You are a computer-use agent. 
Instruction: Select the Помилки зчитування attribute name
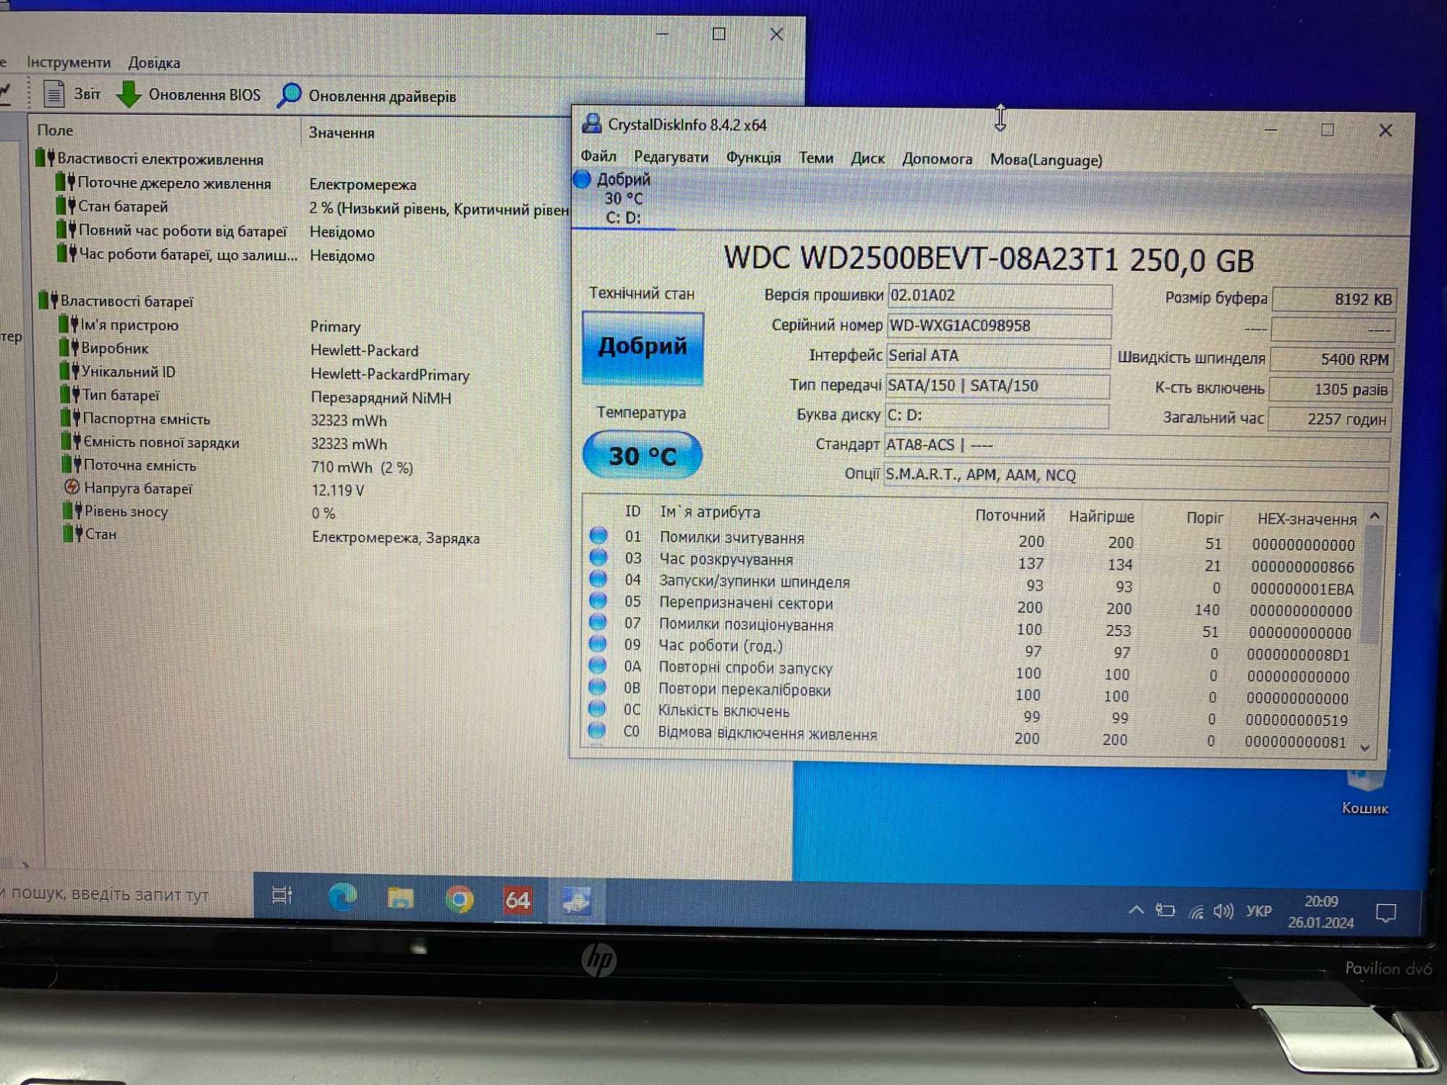point(731,537)
